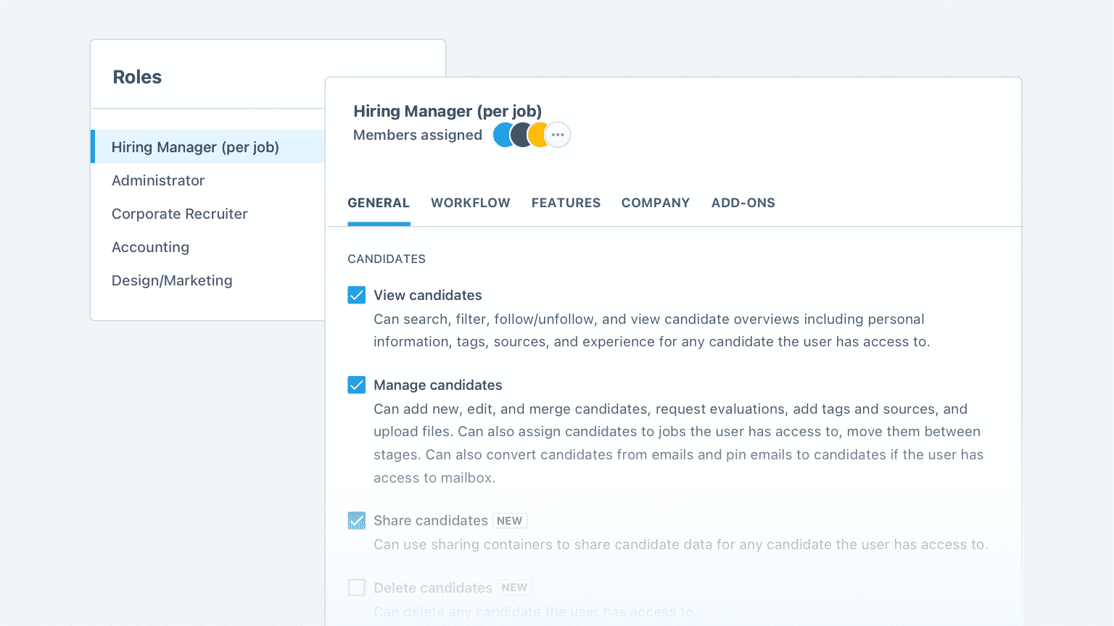
Task: Open the Corporate Recruiter role
Action: (180, 214)
